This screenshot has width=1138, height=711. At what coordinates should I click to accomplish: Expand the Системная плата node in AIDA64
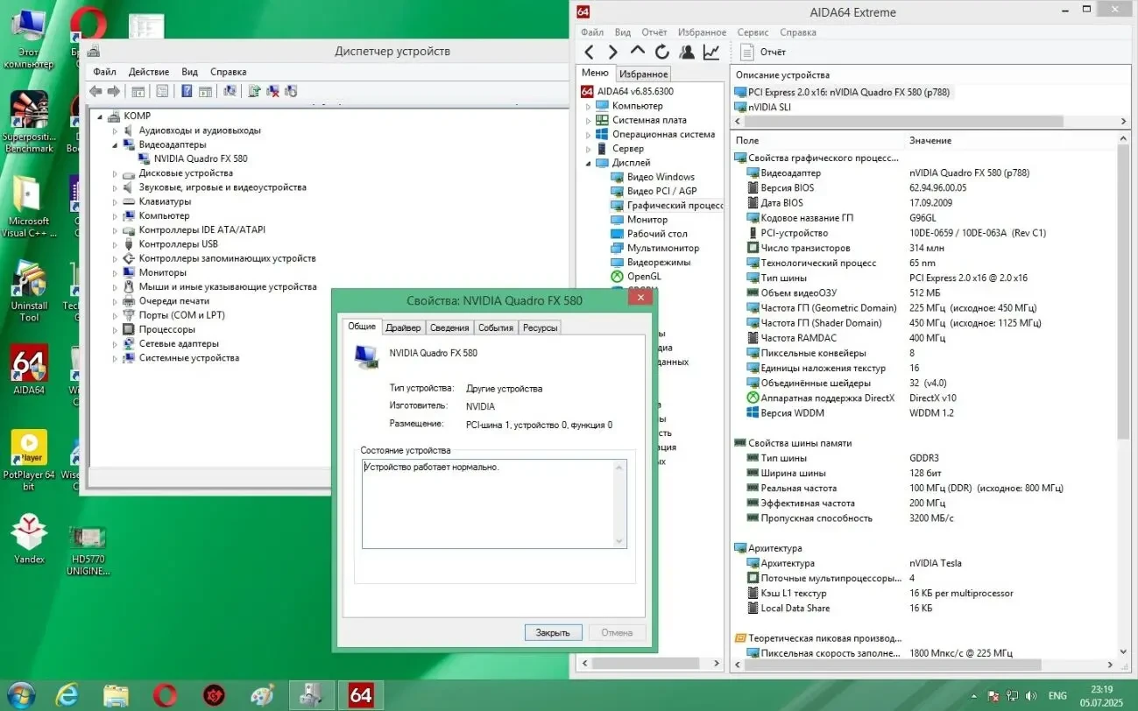[589, 121]
